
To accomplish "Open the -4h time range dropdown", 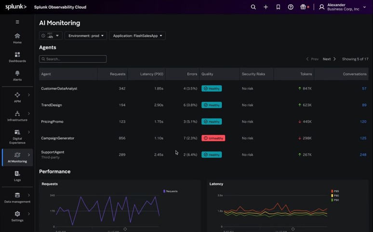I will tap(51, 36).
